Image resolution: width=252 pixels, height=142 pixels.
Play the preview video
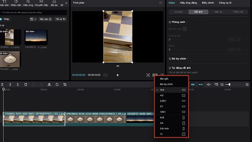(118, 75)
